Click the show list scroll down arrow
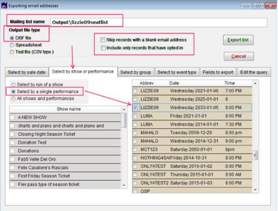Image resolution: width=278 pixels, height=211 pixels. [124, 185]
